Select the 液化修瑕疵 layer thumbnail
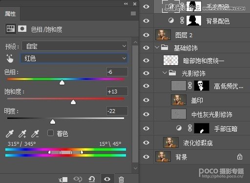This screenshot has height=183, width=250. pyautogui.click(x=171, y=142)
